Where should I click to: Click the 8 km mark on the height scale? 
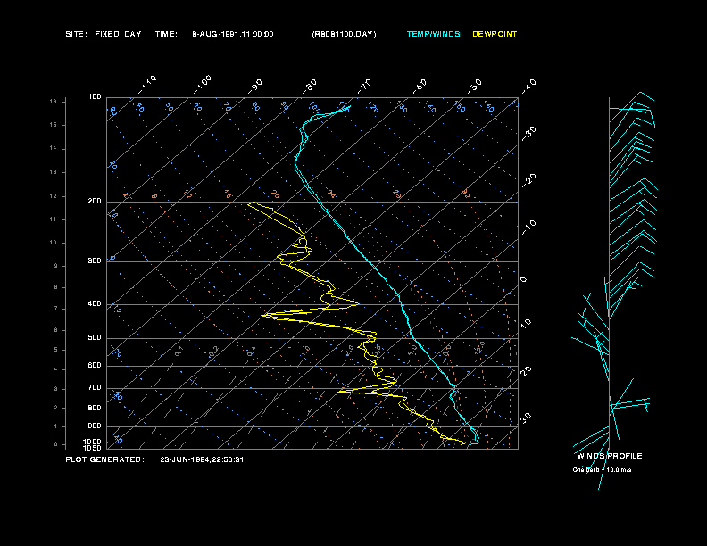55,287
